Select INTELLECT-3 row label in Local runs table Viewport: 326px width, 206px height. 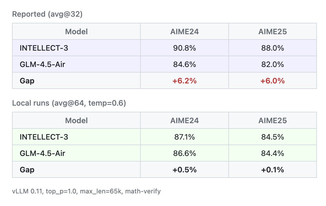pos(44,137)
